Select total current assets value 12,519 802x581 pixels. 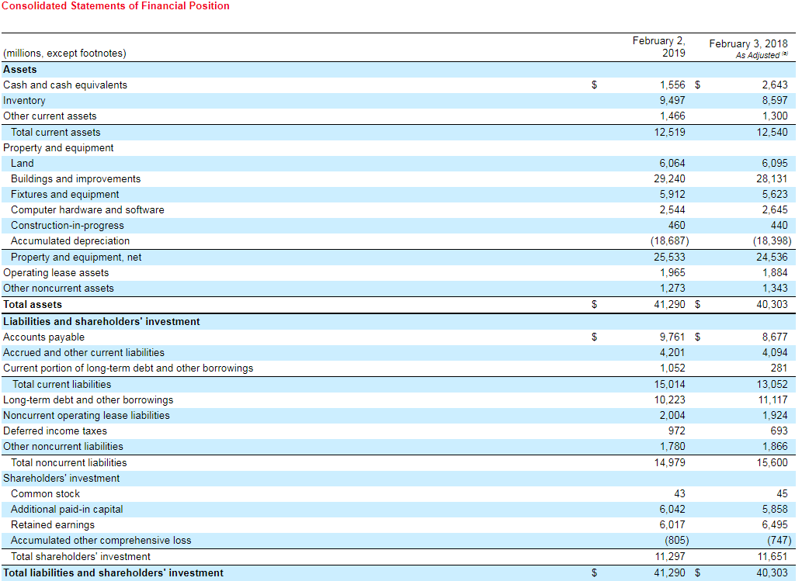tap(669, 133)
